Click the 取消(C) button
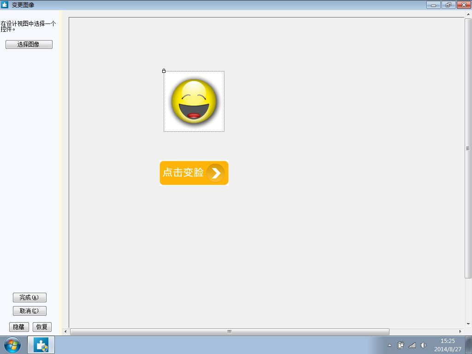Viewport: 472px width, 354px height. pos(29,311)
